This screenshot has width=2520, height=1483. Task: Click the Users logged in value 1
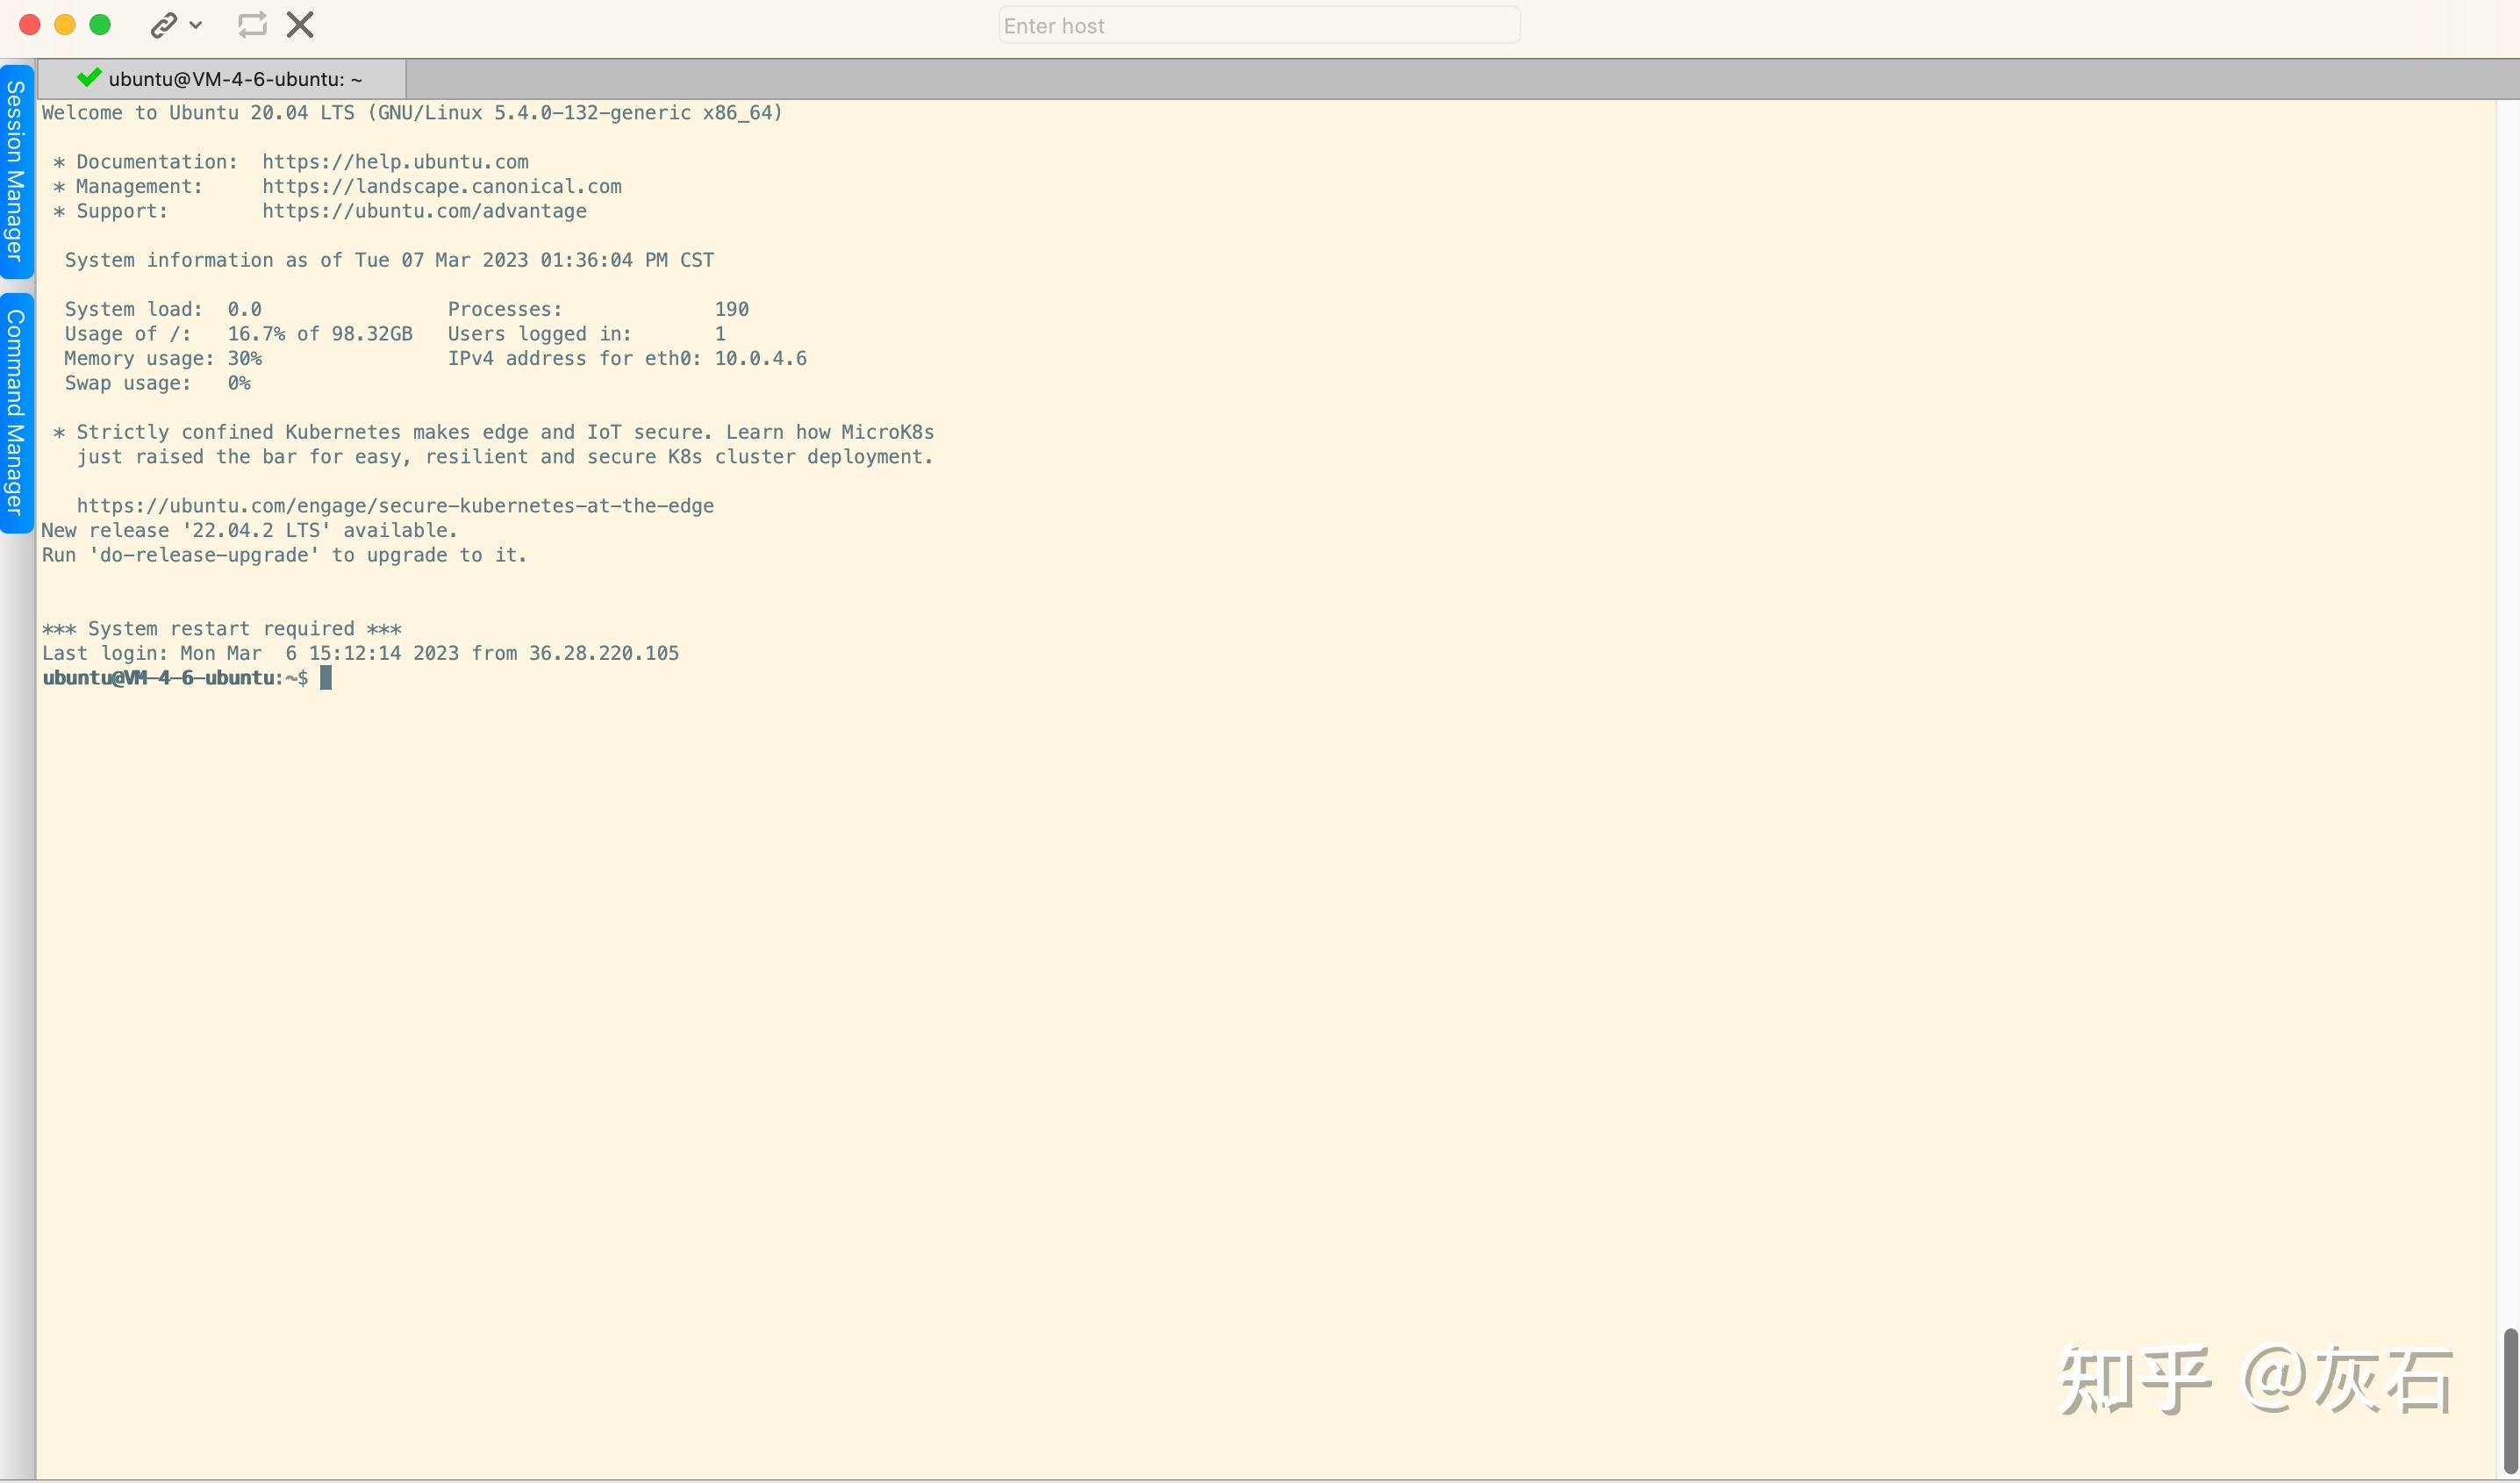coord(720,334)
